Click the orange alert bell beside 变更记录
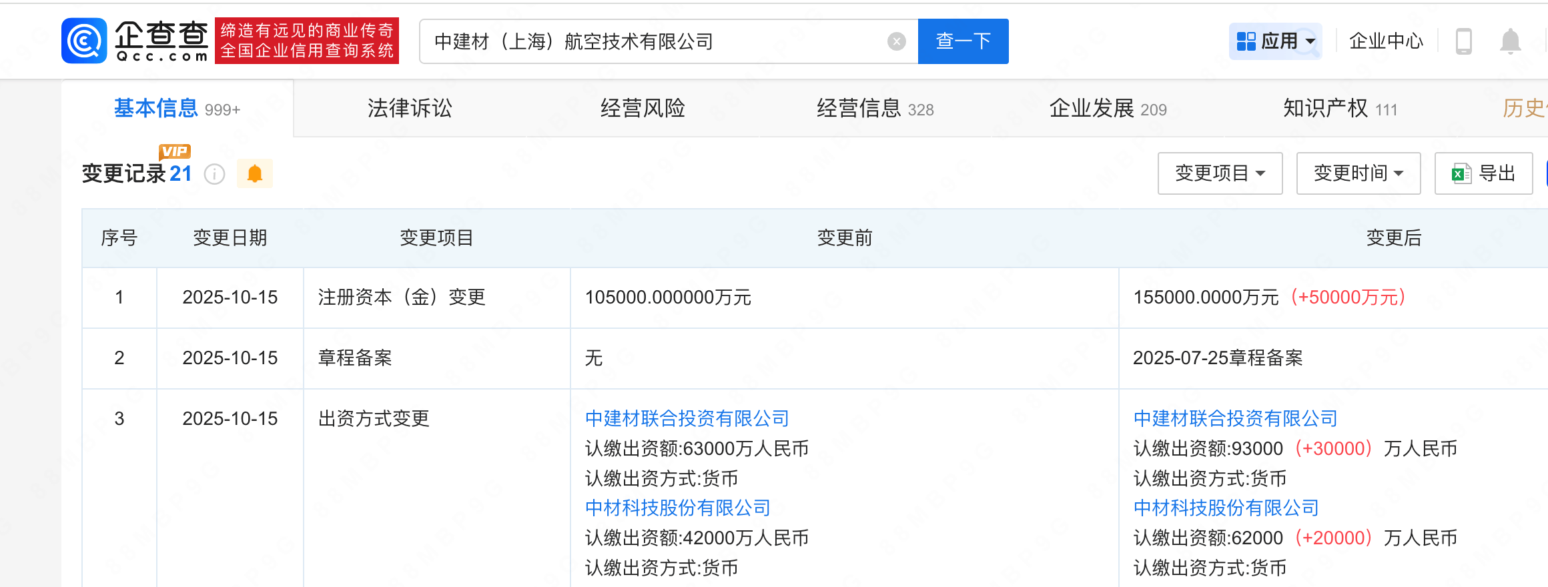 [255, 173]
